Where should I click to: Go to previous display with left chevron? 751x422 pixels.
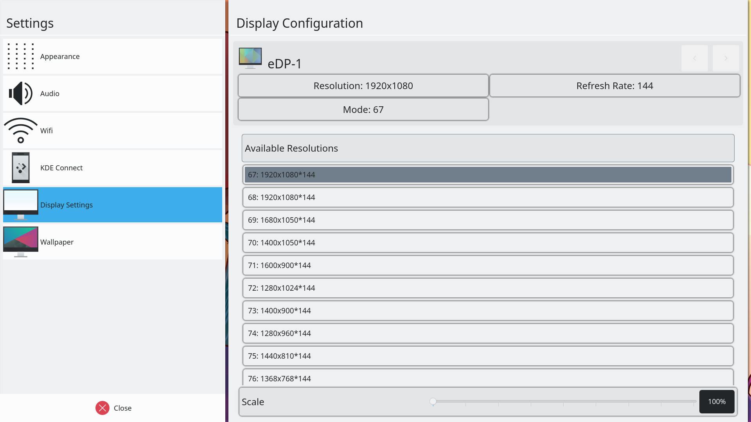[x=694, y=58]
